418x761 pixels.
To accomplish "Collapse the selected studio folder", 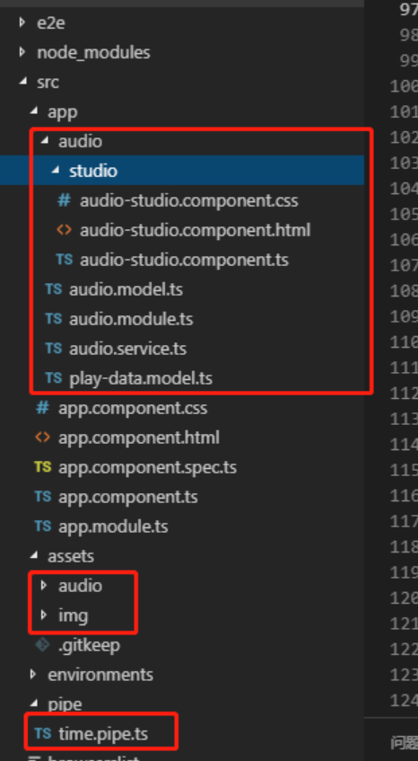I will click(x=56, y=171).
